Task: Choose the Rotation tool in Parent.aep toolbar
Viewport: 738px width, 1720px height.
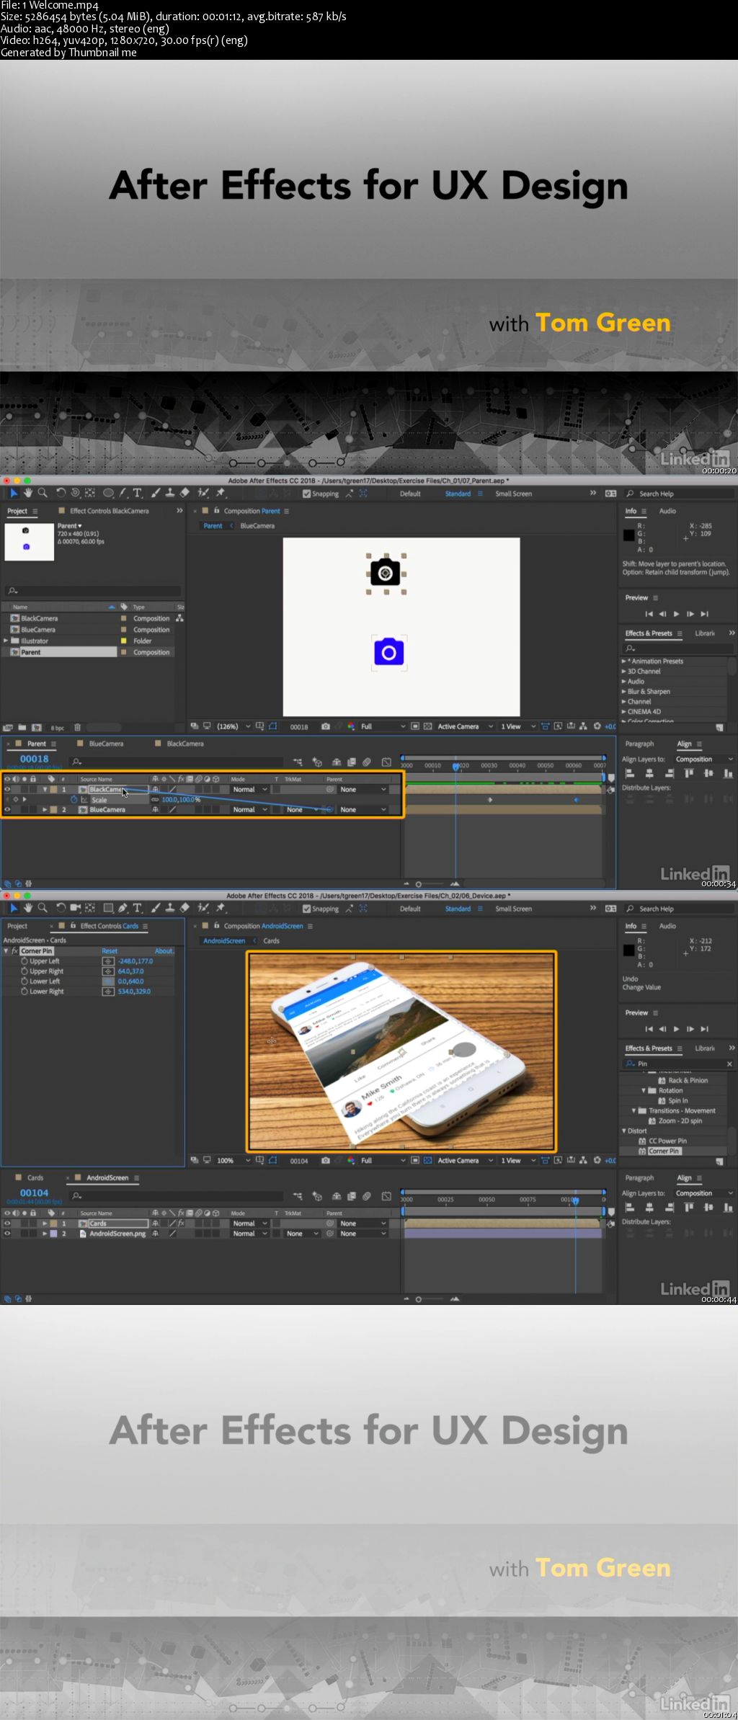Action: click(x=61, y=493)
